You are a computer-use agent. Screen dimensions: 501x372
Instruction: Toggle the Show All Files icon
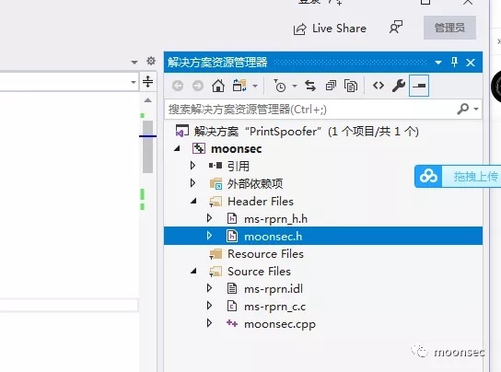click(x=351, y=86)
